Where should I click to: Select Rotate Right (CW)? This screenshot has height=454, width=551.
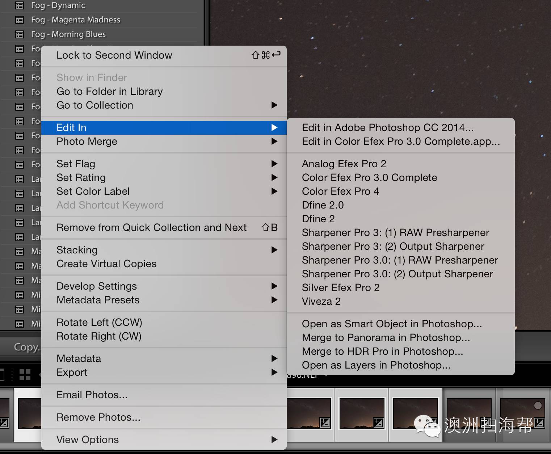point(164,336)
